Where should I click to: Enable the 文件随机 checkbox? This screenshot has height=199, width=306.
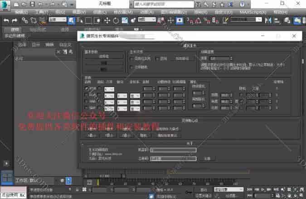point(132,67)
